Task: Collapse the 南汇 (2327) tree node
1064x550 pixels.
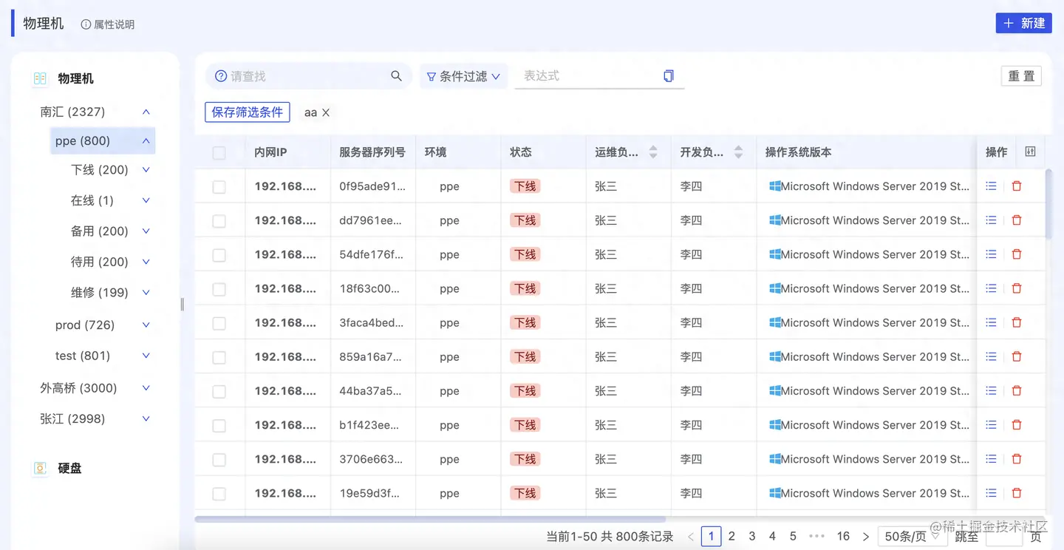Action: point(146,112)
